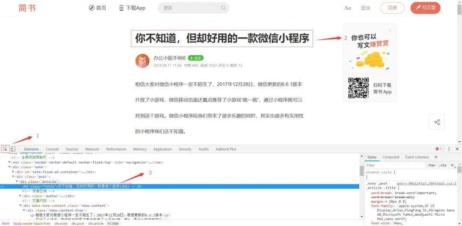
Task: Click the h1.title breadcrumb
Action: point(113,223)
